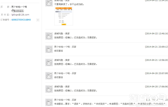Viewport: 168px width, 107px height.
Task: Click the seller avatar at 2014-04-21 12:56:20
Action: coord(49,63)
